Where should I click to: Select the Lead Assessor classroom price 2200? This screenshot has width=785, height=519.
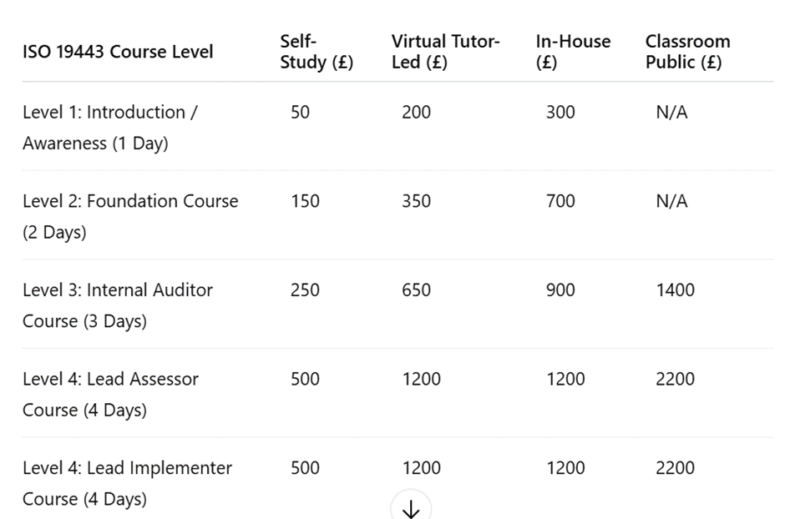tap(675, 379)
